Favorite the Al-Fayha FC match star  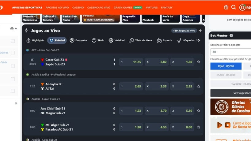point(199,86)
